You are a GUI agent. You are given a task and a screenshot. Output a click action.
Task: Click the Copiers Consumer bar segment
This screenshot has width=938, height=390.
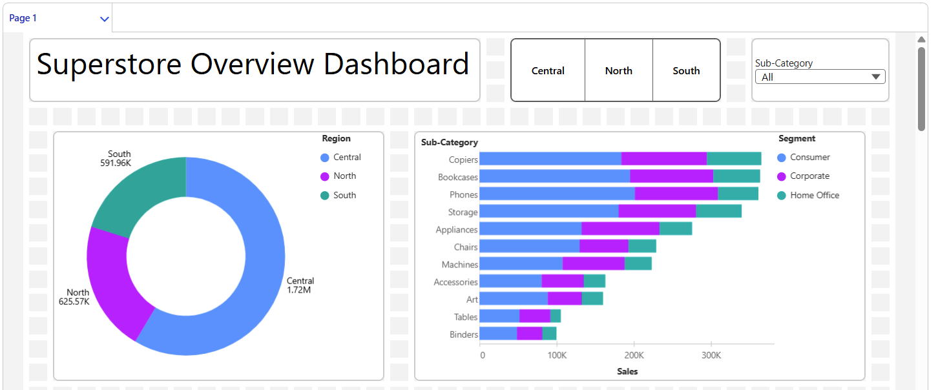(x=550, y=159)
